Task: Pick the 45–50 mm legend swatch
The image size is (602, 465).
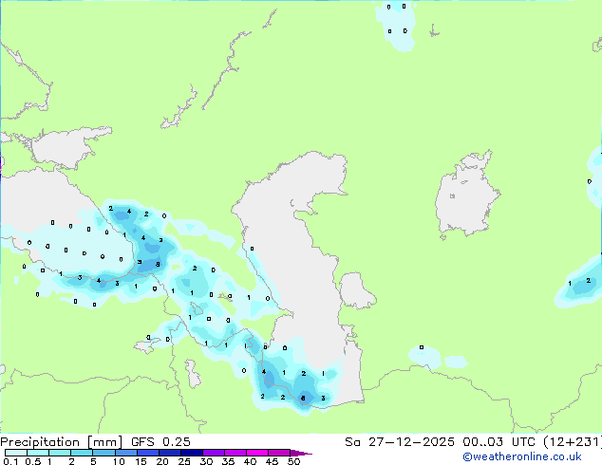Action: coord(279,453)
